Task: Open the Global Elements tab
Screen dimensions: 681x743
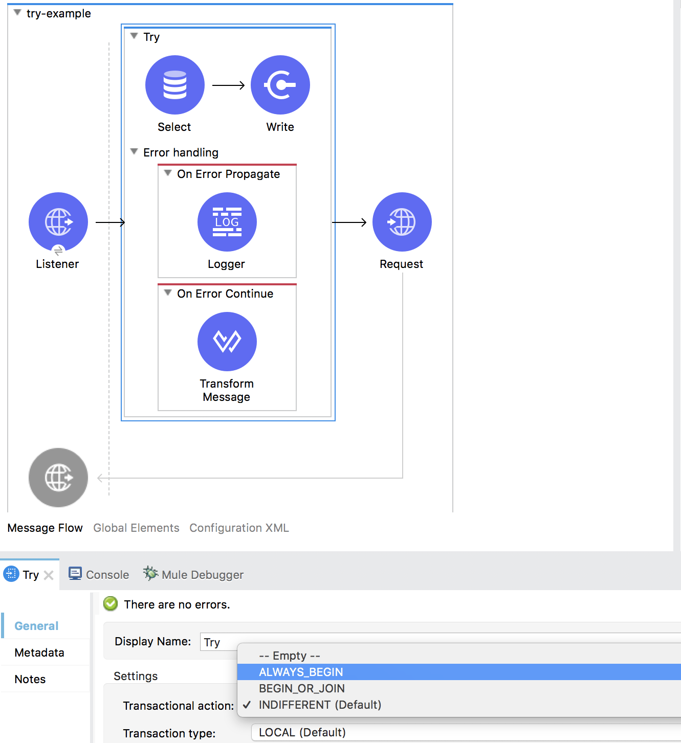Action: [x=136, y=528]
